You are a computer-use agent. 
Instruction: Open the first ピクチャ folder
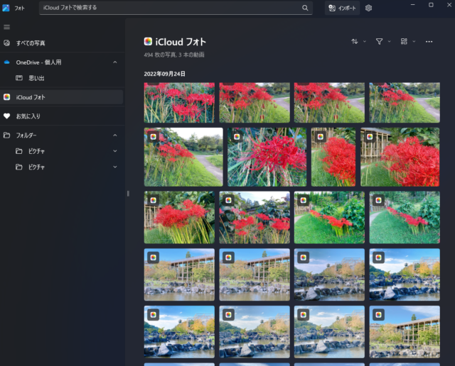[62, 151]
